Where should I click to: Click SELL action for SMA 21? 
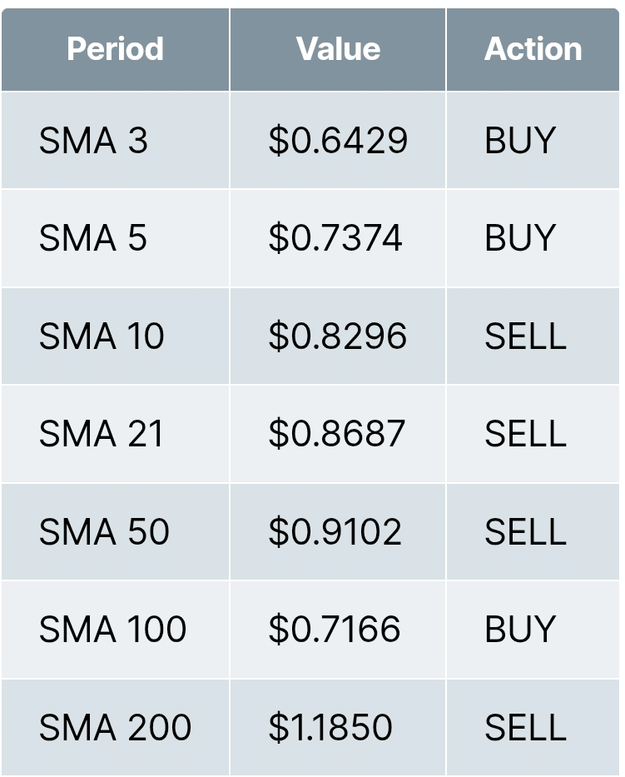pyautogui.click(x=525, y=434)
